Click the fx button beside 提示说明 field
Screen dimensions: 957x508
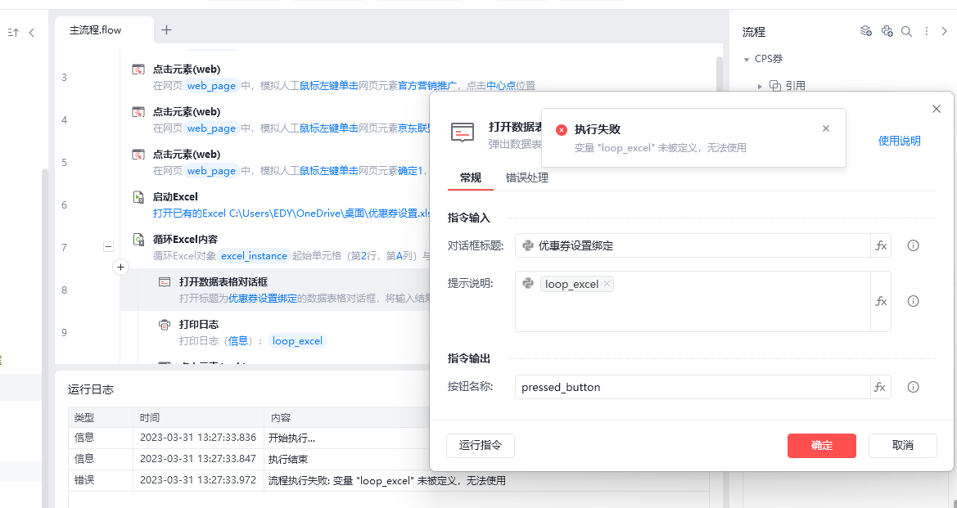pyautogui.click(x=881, y=301)
